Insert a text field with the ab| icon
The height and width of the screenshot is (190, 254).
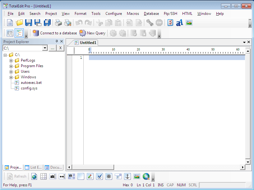pyautogui.click(x=53, y=176)
